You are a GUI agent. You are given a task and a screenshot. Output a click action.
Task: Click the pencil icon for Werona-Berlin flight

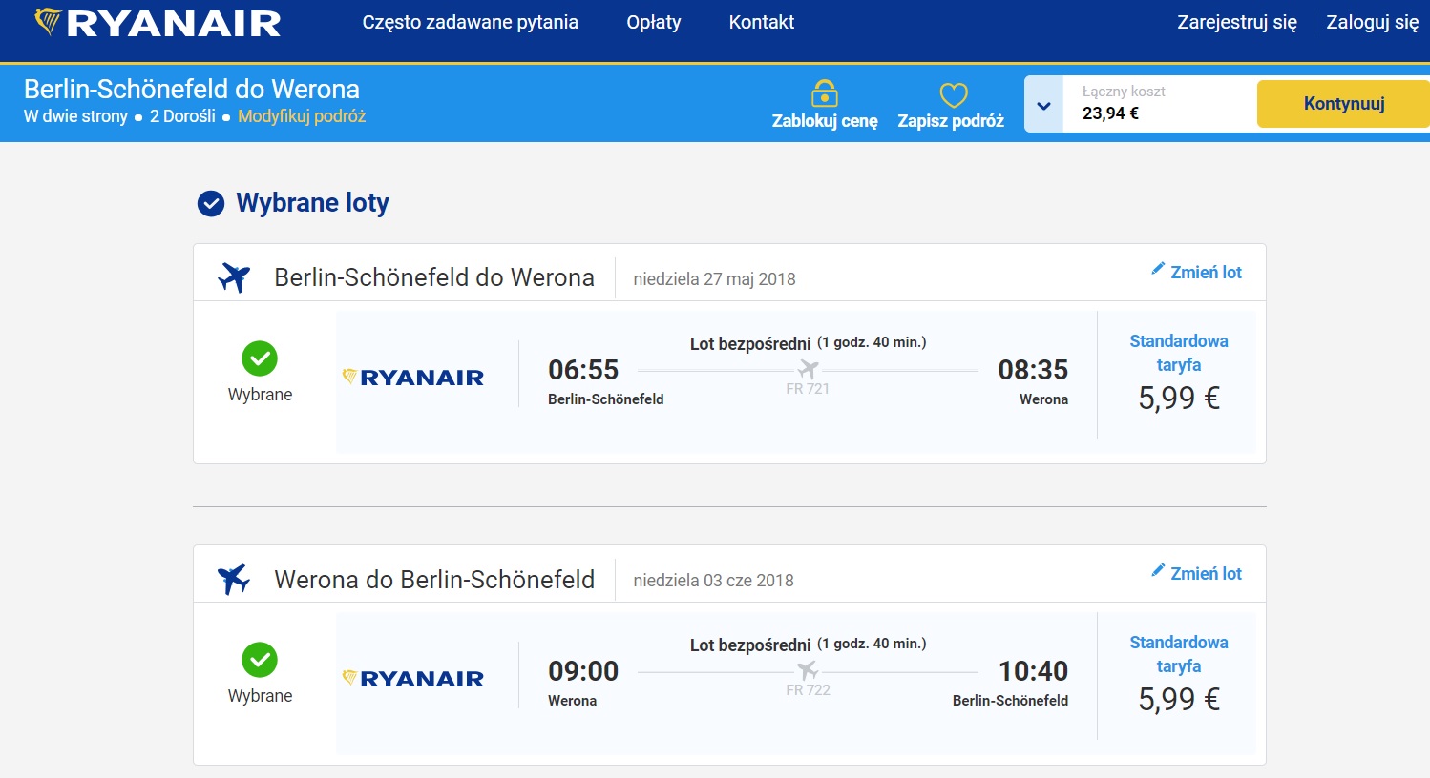coord(1158,571)
